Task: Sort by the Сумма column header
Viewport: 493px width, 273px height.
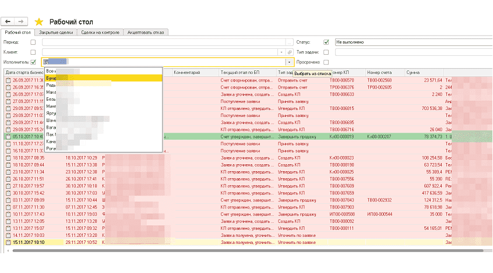Action: click(424, 73)
